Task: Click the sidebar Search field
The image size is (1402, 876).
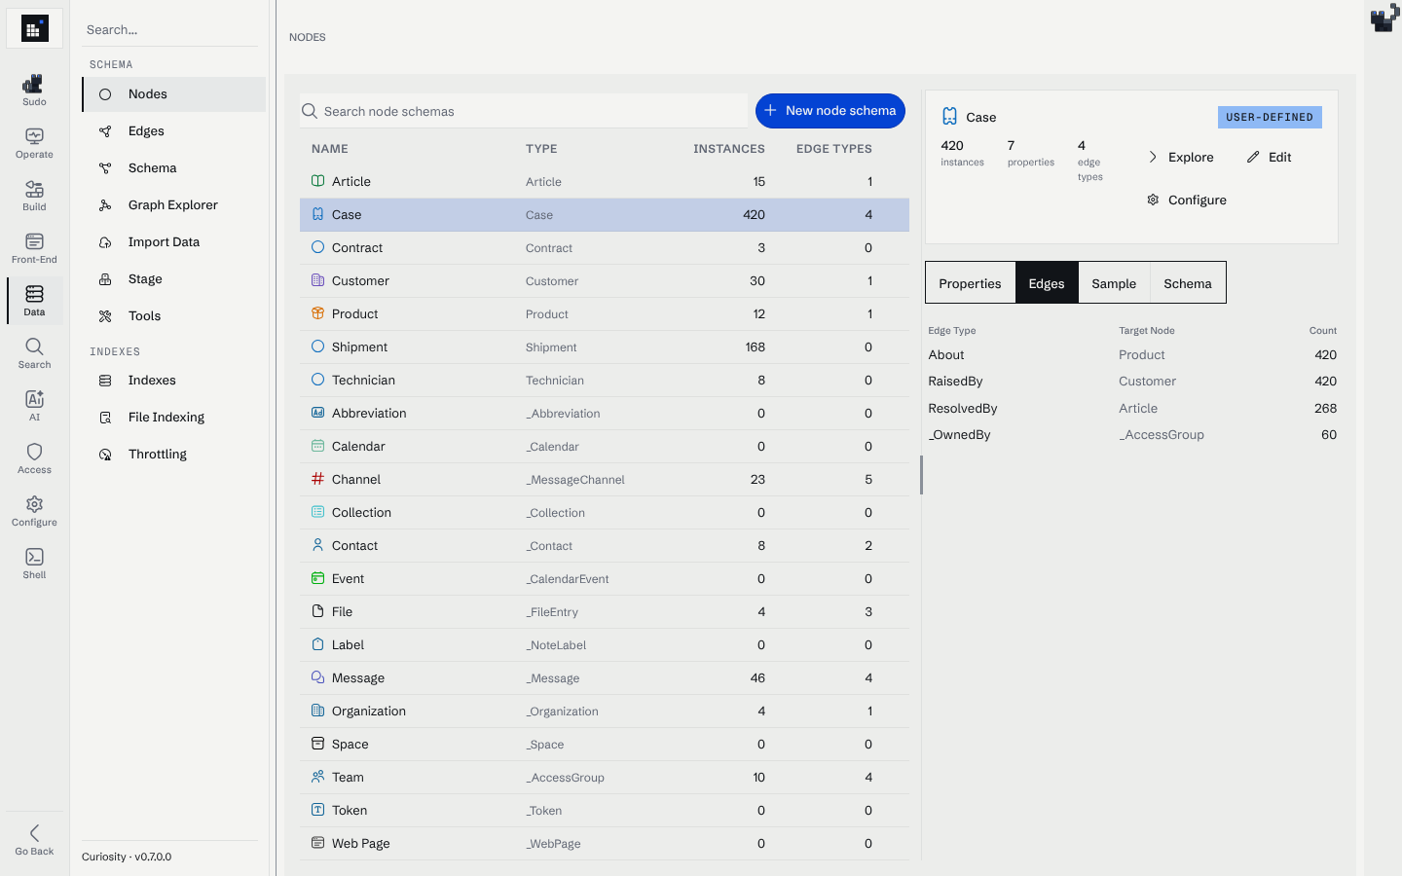Action: coord(170,30)
